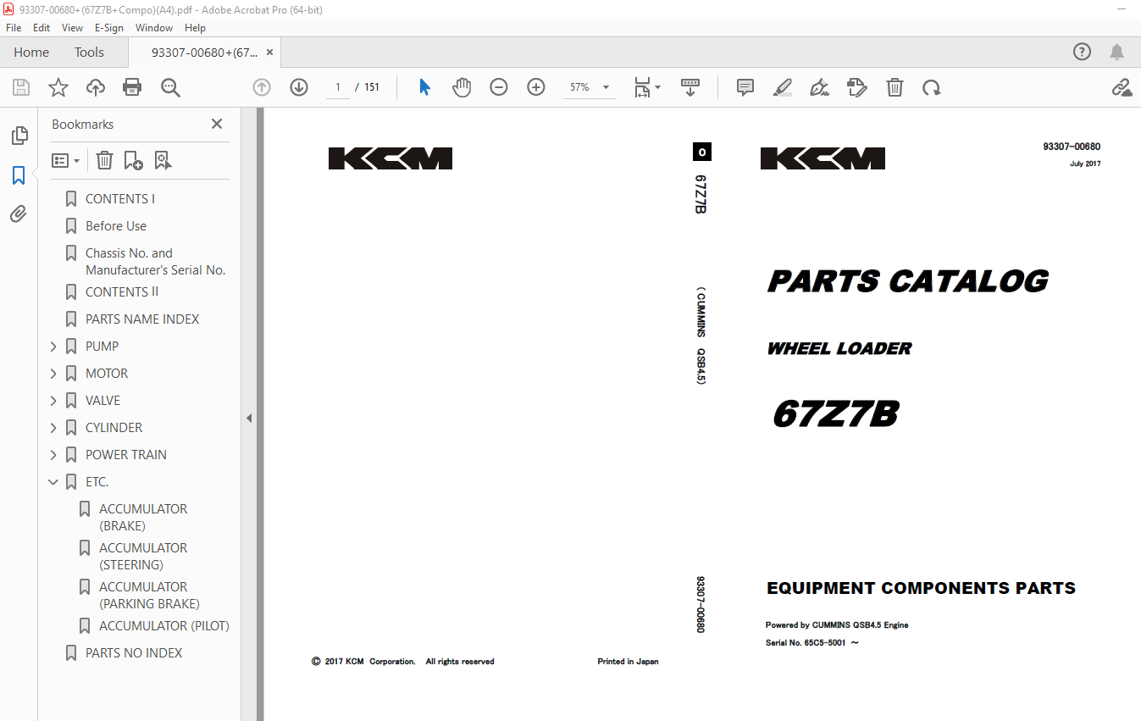Find the current bookmark

(x=163, y=160)
